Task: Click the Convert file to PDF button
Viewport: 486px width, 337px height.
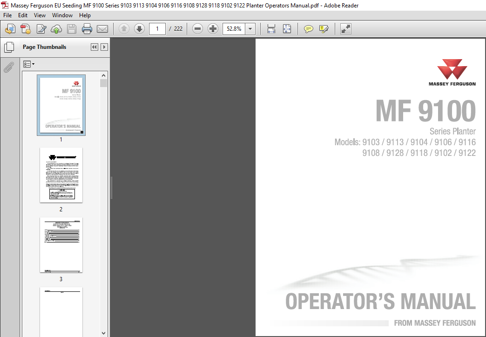Action: (25, 29)
